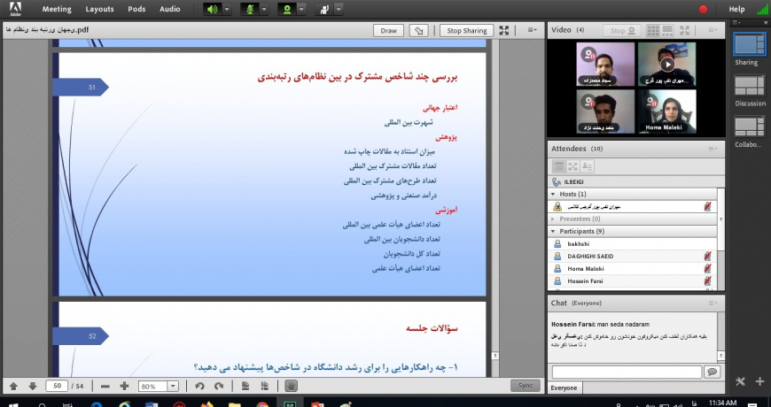Click the green connection status bars

click(762, 10)
